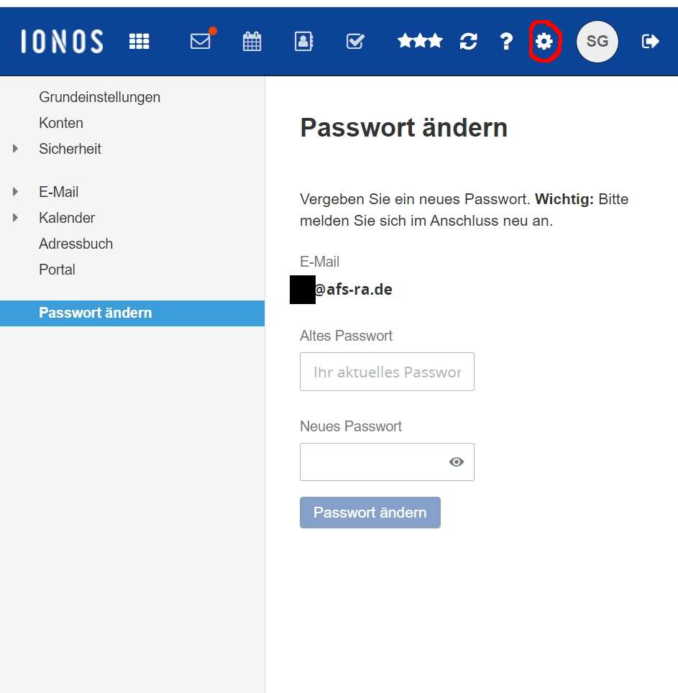The width and height of the screenshot is (678, 693).
Task: Click the triple-star premium icon
Action: pyautogui.click(x=420, y=41)
